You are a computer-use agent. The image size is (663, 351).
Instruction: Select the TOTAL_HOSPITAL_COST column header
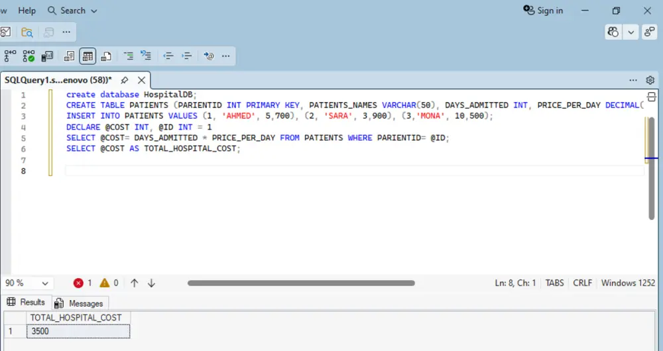point(78,318)
